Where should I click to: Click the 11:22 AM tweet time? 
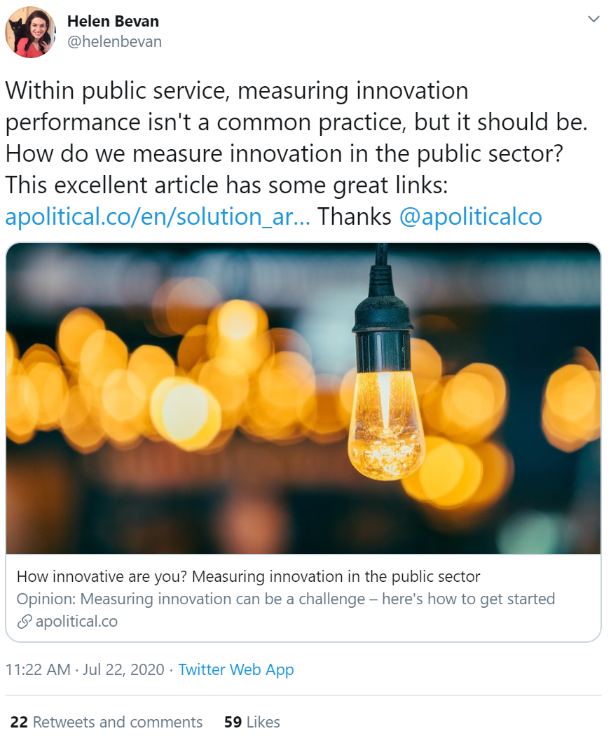[38, 669]
